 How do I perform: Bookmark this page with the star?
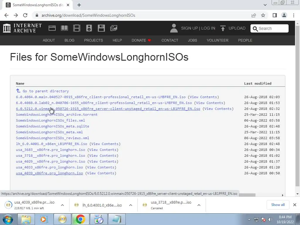pyautogui.click(x=263, y=15)
